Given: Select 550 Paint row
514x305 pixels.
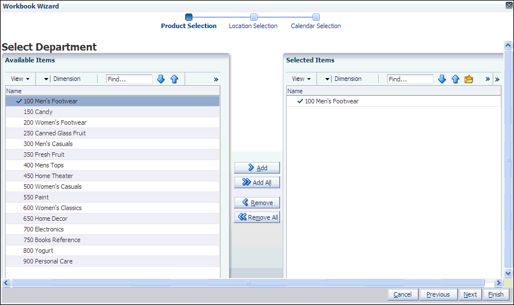Looking at the screenshot, I should click(x=112, y=197).
